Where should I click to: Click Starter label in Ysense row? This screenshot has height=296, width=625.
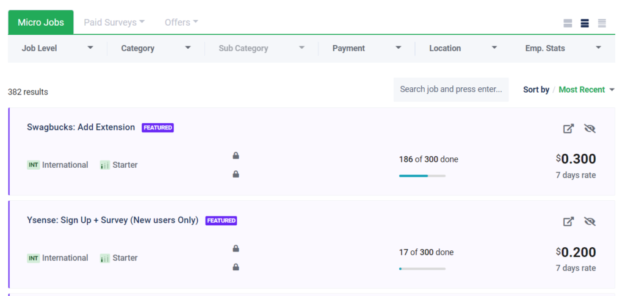(x=125, y=258)
